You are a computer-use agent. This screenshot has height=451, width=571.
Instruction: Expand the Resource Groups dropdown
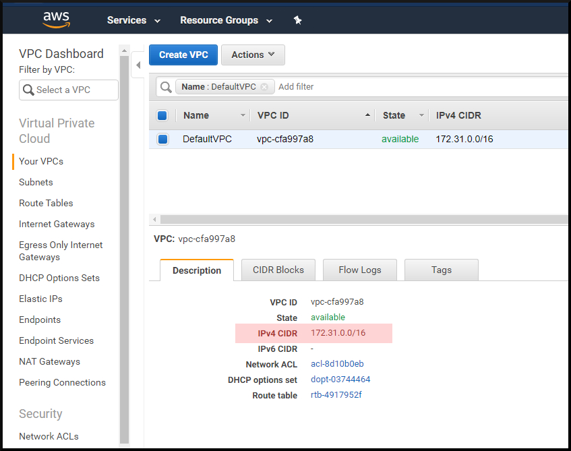point(225,20)
